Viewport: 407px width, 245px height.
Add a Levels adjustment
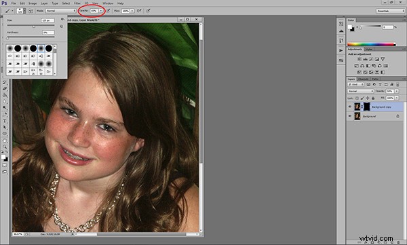365,59
